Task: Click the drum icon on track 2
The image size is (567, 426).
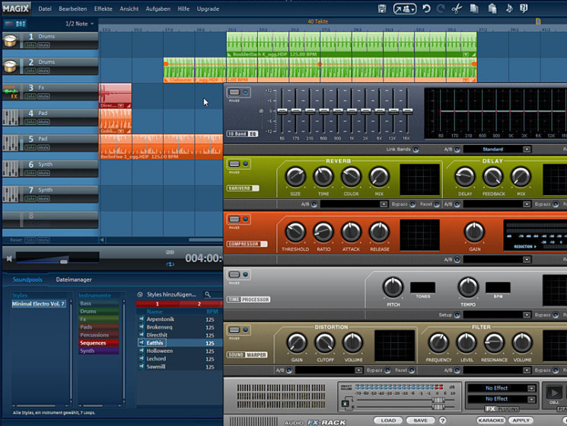Action: (10, 66)
